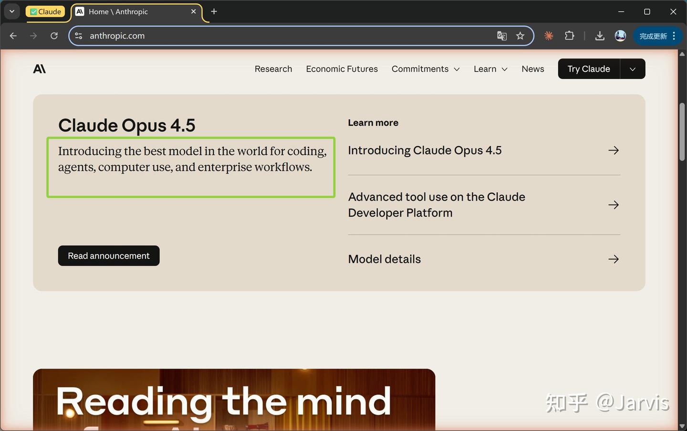Open the profile avatar in browser toolbar

pos(620,36)
